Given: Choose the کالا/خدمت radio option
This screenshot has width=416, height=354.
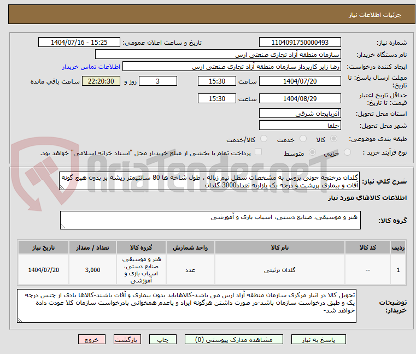Looking at the screenshot, I should point(263,139).
